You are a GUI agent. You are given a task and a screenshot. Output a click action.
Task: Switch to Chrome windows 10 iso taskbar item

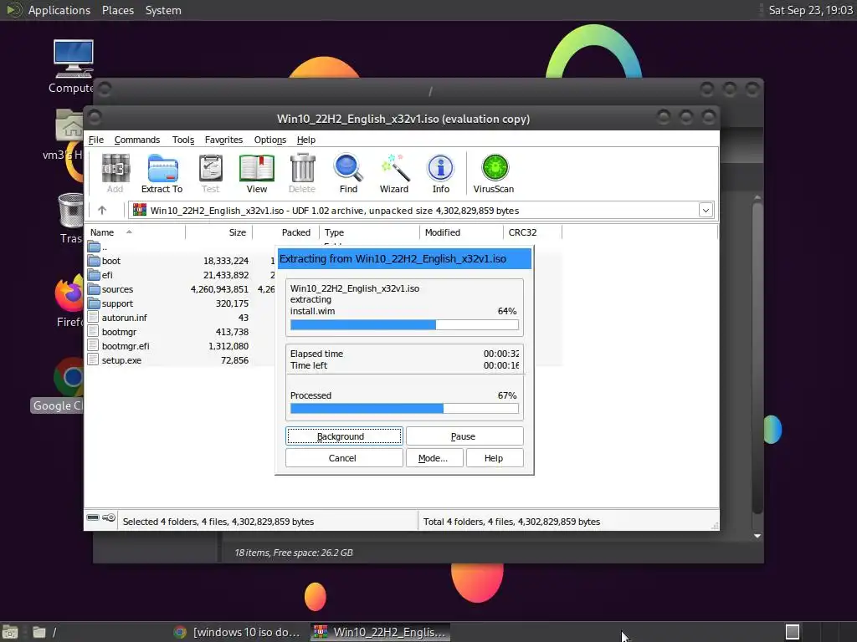tap(237, 632)
